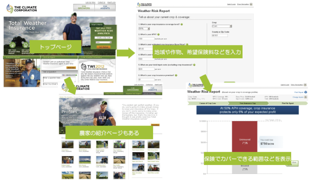Click The Climate Corporation logo on top page

click(21, 9)
